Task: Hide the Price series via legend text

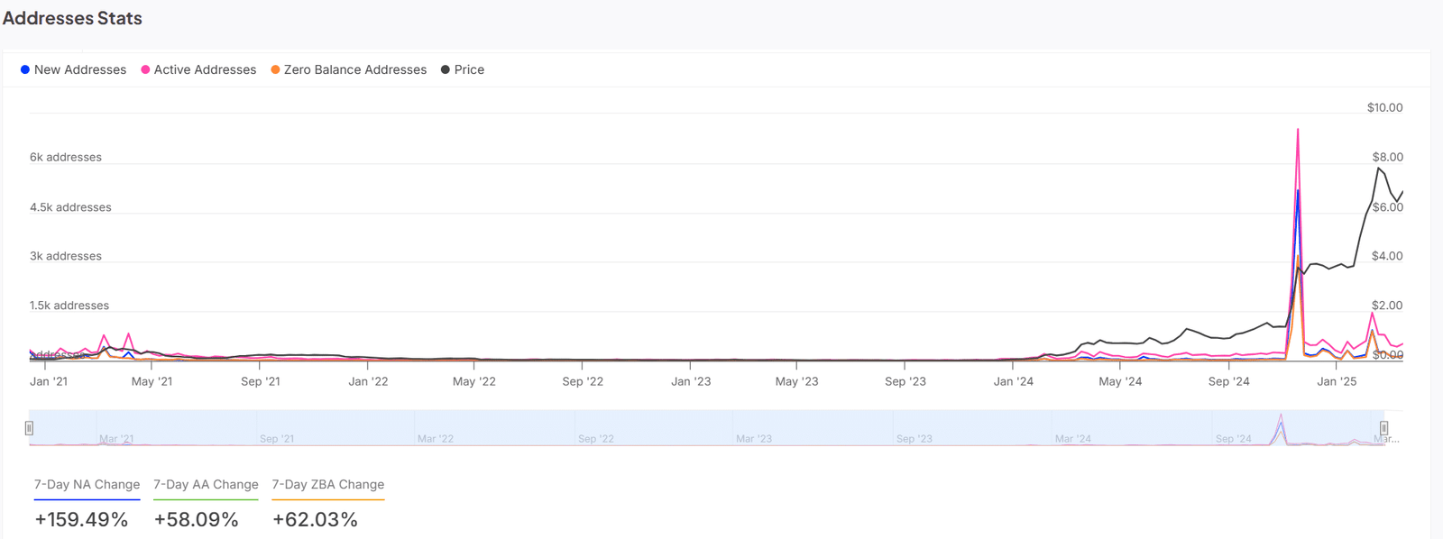Action: 469,69
